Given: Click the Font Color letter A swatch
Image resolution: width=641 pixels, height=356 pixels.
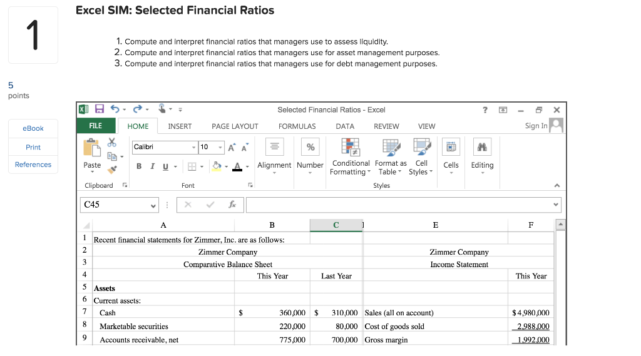Looking at the screenshot, I should point(237,166).
